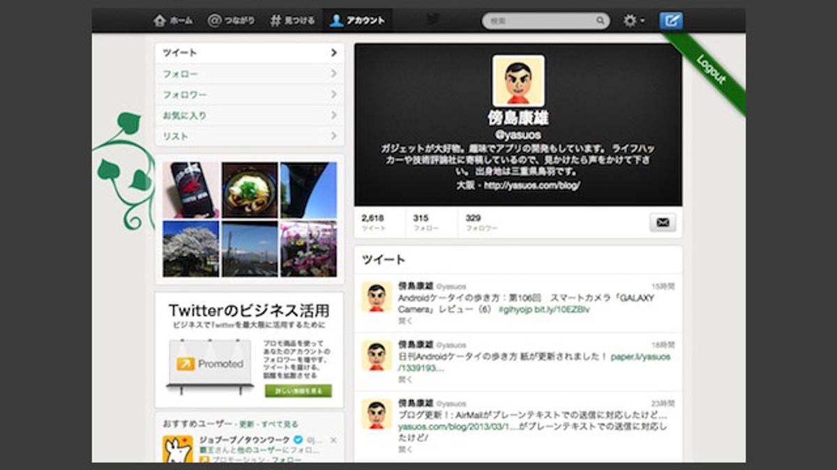Compose new tweet with blue pencil button

tap(671, 21)
